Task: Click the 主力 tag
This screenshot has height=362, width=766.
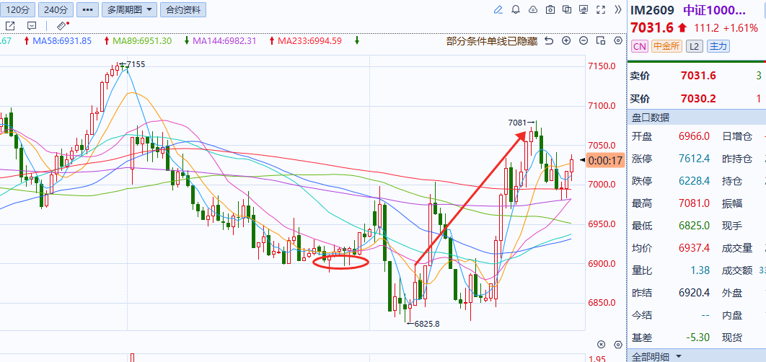Action: [718, 46]
